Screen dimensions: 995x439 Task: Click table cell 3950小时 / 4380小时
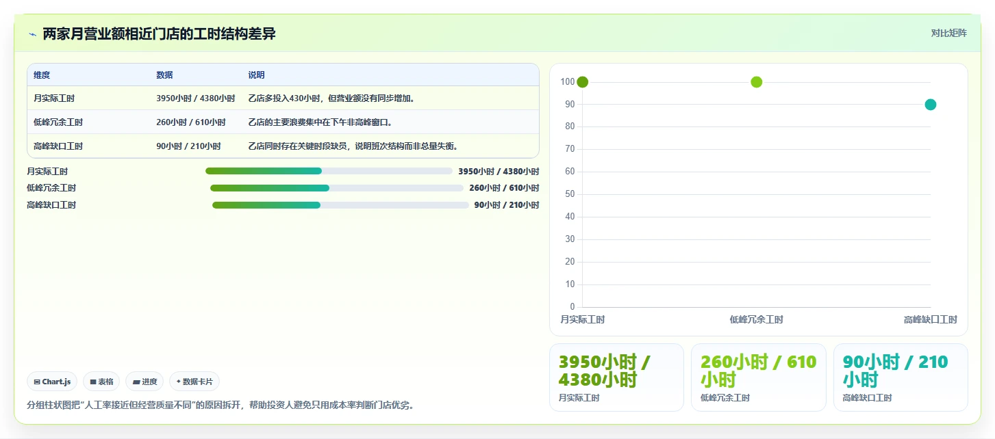195,98
